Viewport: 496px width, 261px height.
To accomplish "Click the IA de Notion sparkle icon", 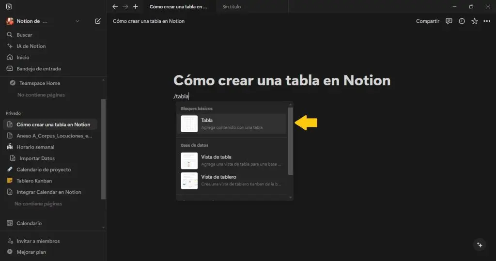I will click(x=10, y=46).
